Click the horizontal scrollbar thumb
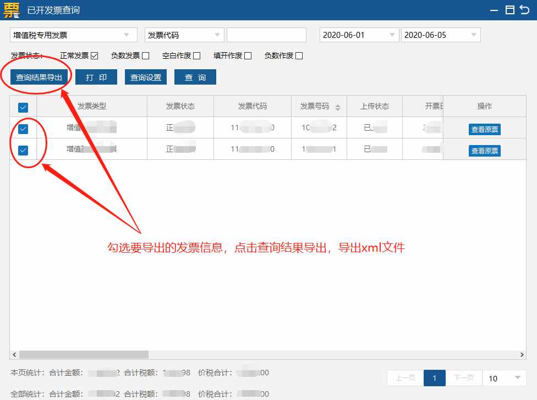537x400 pixels. coord(84,354)
